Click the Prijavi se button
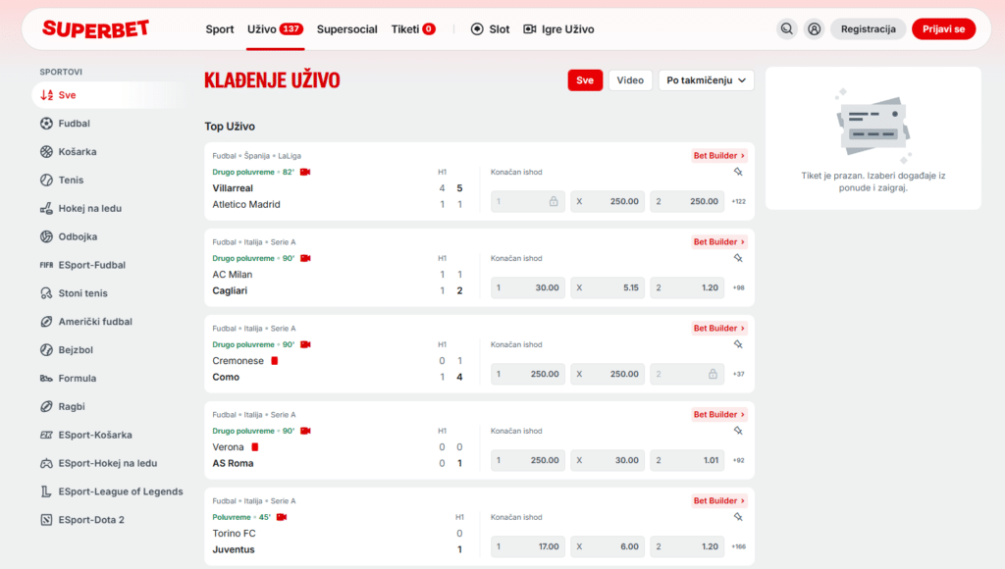Image resolution: width=1005 pixels, height=569 pixels. 943,28
